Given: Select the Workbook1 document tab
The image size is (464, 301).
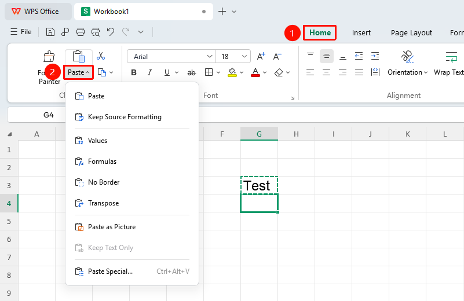Looking at the screenshot, I should point(144,12).
